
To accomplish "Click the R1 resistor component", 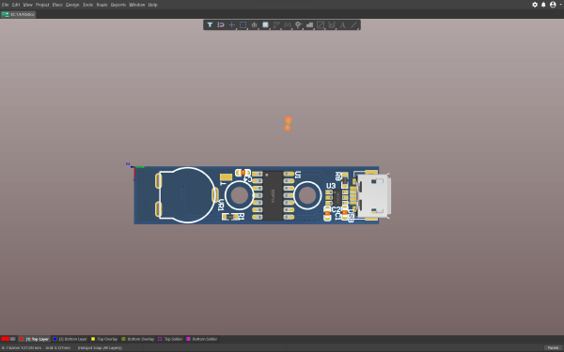I will coord(230,217).
